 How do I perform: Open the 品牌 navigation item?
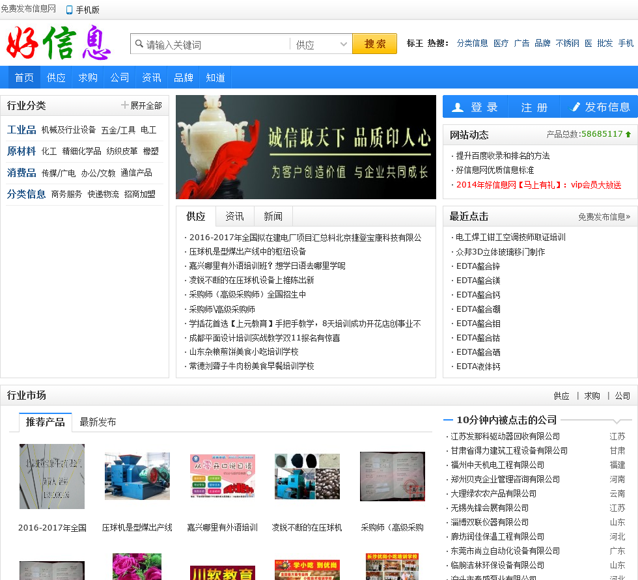click(x=184, y=77)
